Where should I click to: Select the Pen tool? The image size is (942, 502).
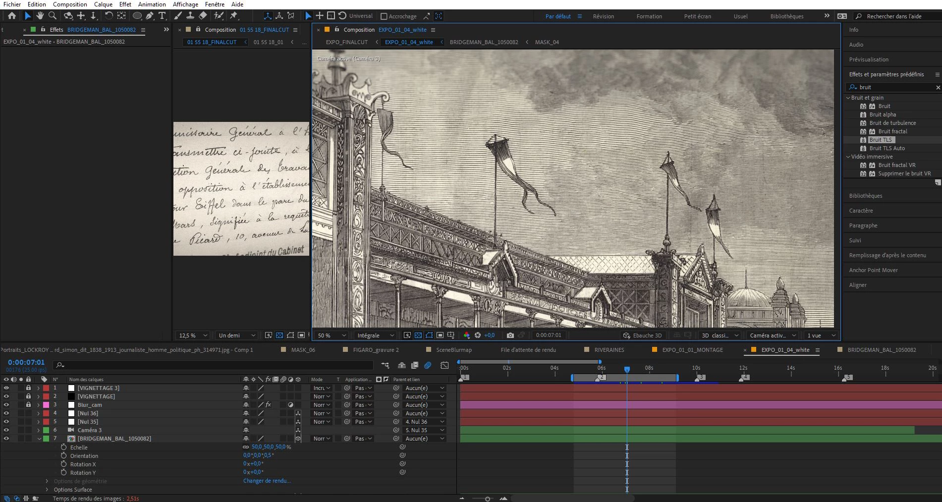150,16
